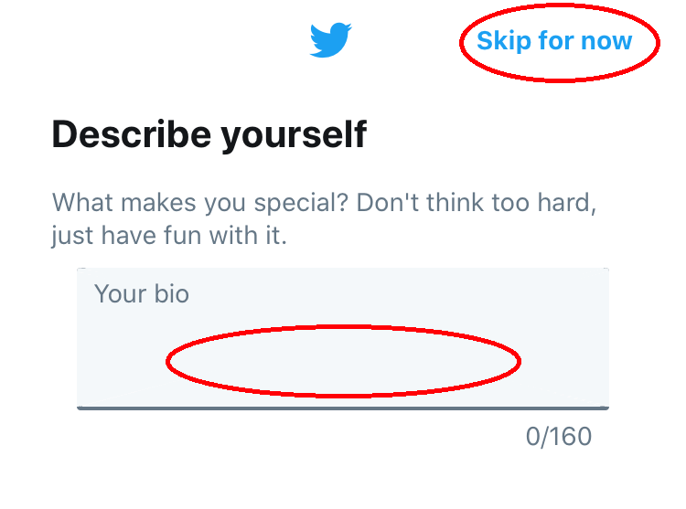This screenshot has width=686, height=509.
Task: Click the underline beneath the bio box
Action: click(x=342, y=408)
